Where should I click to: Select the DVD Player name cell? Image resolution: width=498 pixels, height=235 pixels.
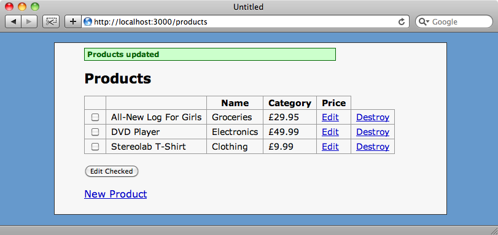pos(156,132)
